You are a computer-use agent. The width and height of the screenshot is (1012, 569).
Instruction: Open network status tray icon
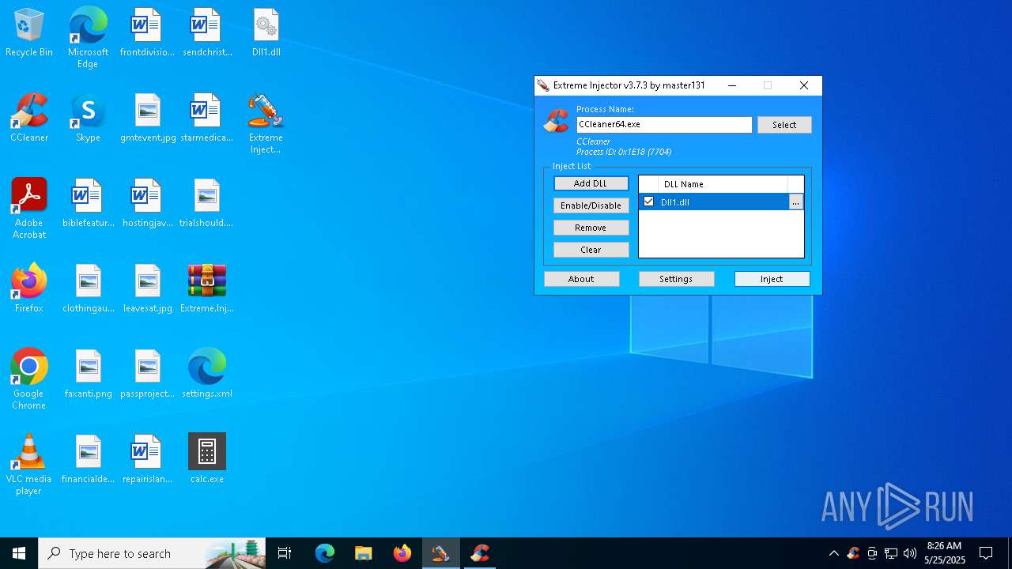pyautogui.click(x=891, y=553)
